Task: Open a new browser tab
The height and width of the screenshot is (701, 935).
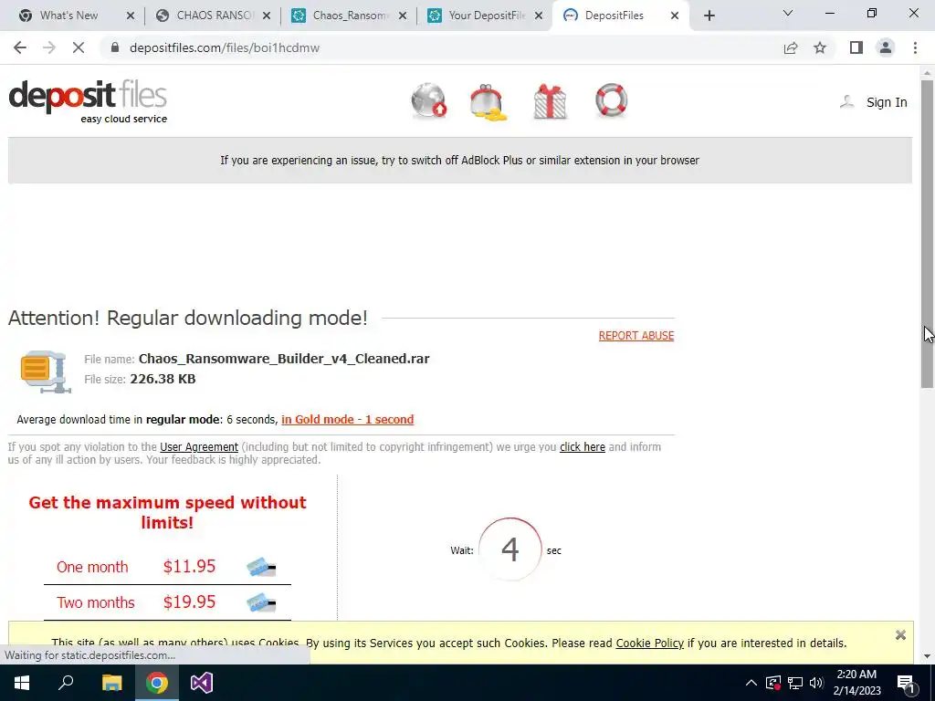Action: (709, 16)
